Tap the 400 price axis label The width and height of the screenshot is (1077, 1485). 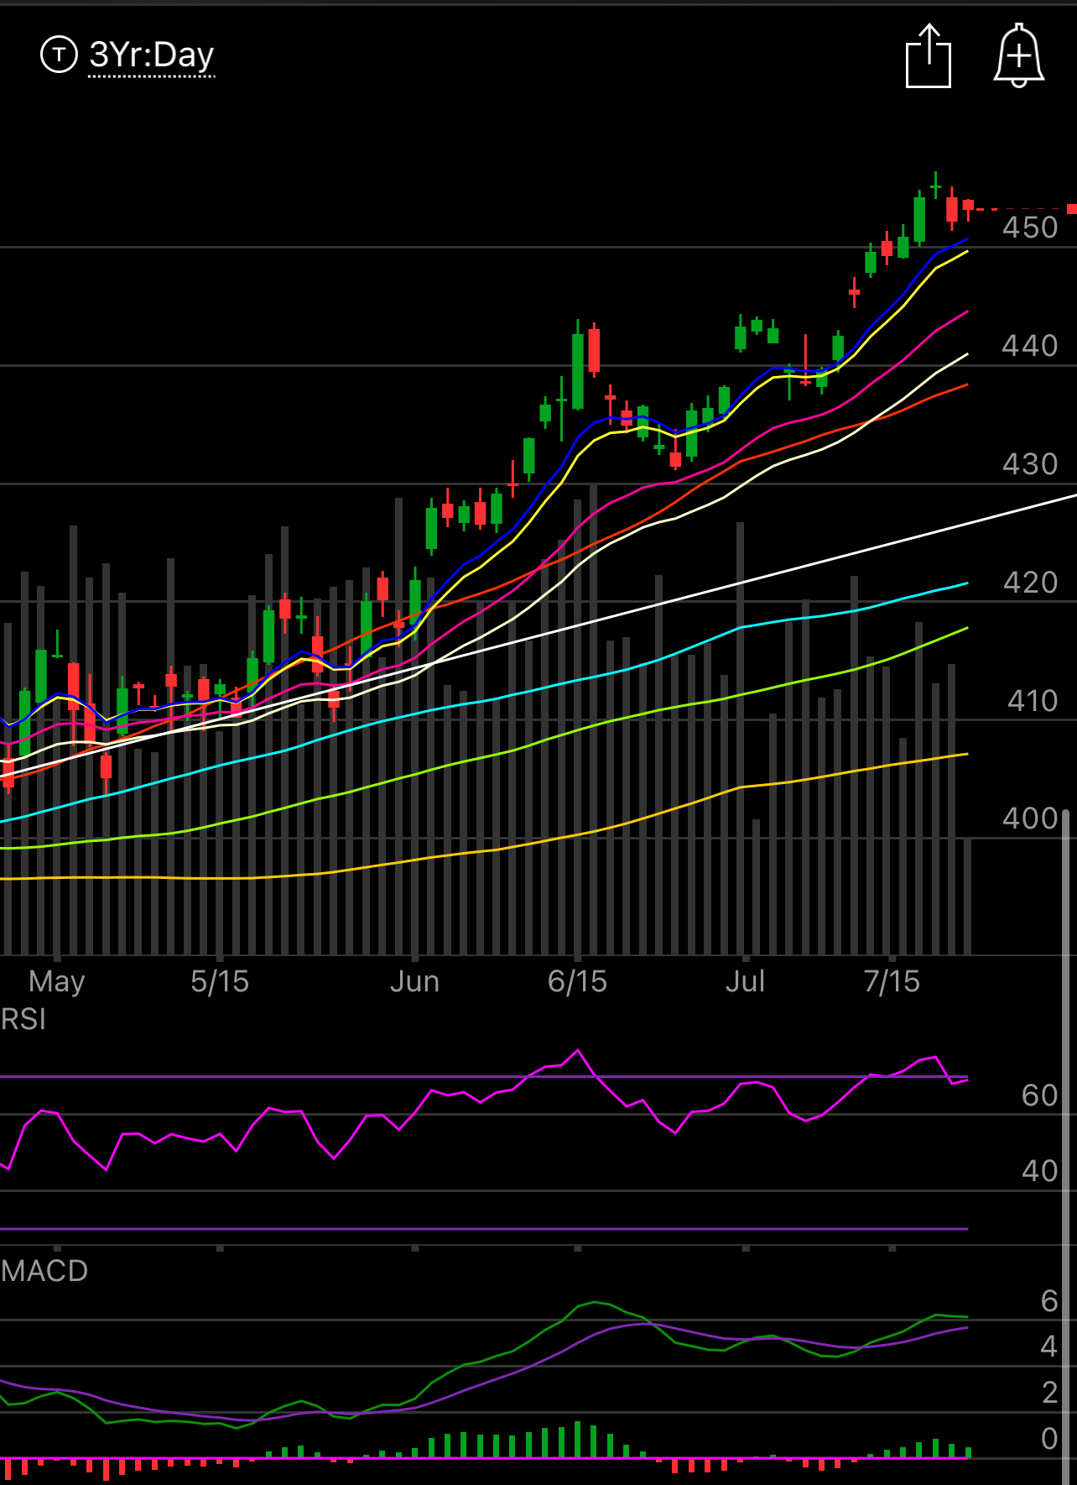(1030, 818)
